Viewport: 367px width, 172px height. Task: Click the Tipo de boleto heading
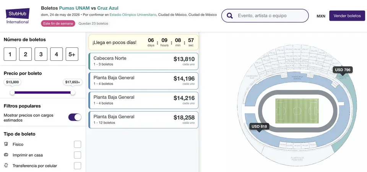point(19,134)
